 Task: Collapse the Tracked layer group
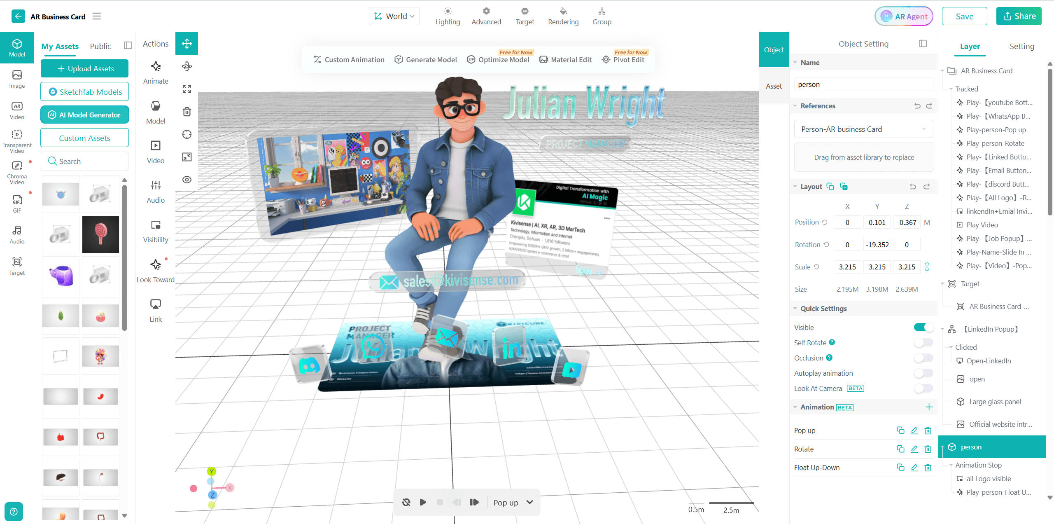[951, 89]
